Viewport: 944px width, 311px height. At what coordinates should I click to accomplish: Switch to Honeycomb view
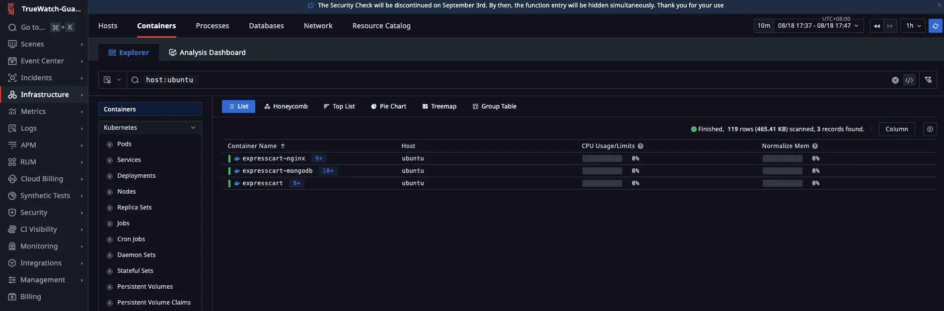[286, 106]
